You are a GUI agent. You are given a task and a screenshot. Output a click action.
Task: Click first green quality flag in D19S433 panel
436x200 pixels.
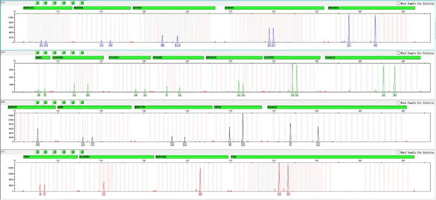(x=38, y=3)
